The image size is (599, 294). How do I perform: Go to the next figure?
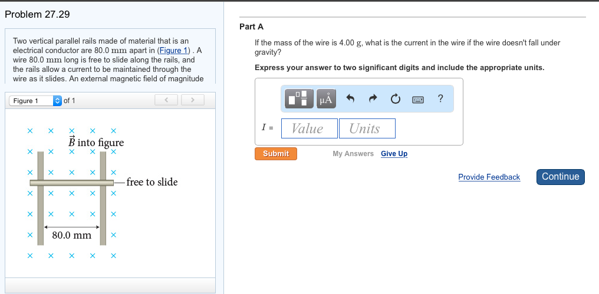[193, 101]
